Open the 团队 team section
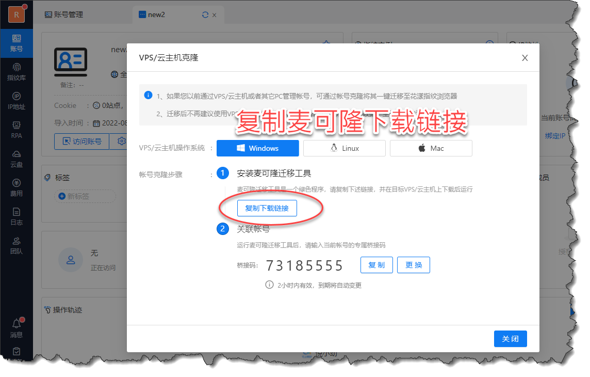This screenshot has height=377, width=590. click(x=16, y=245)
